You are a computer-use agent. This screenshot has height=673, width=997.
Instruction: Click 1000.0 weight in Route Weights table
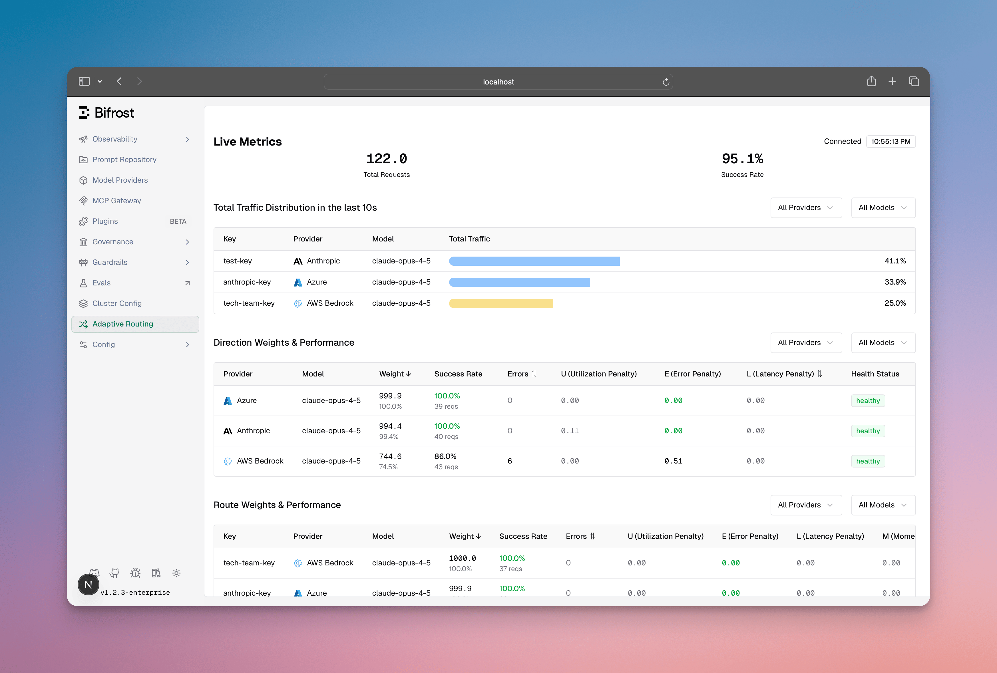(463, 559)
